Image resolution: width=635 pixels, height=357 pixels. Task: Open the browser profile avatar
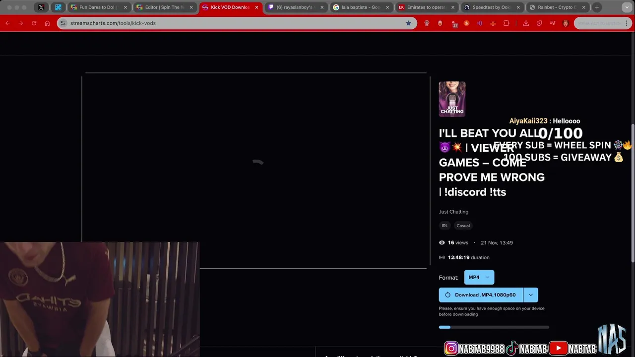click(x=566, y=23)
